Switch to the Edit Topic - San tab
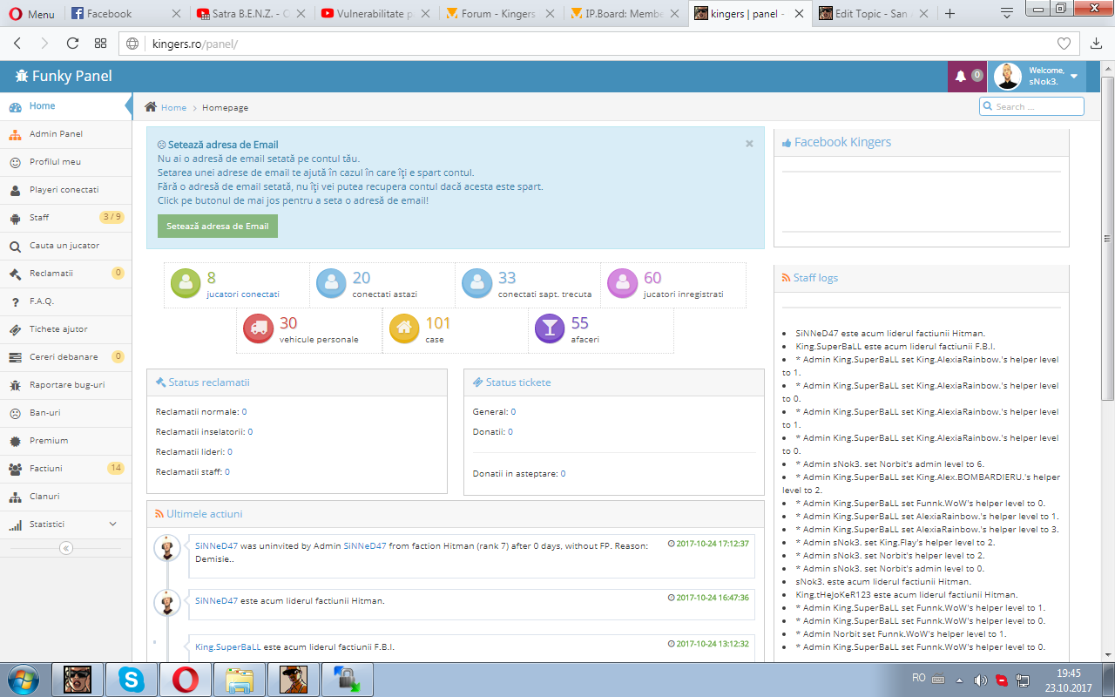 875,14
